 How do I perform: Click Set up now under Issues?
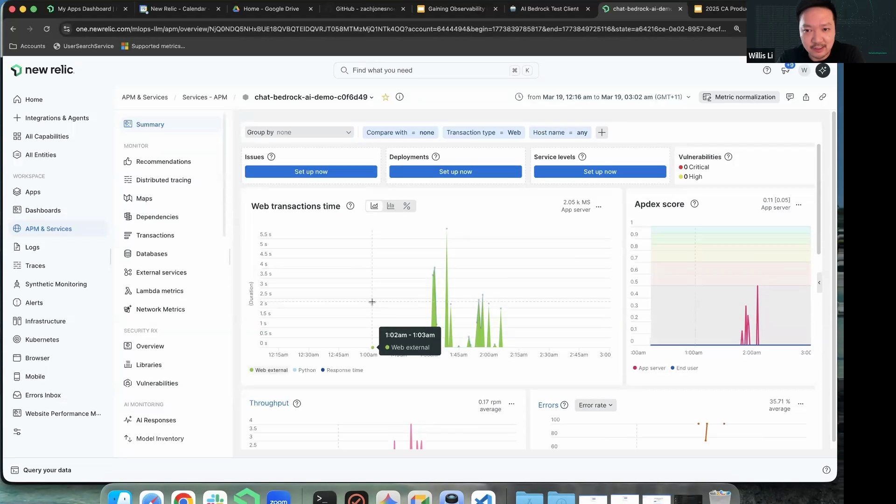coord(311,172)
